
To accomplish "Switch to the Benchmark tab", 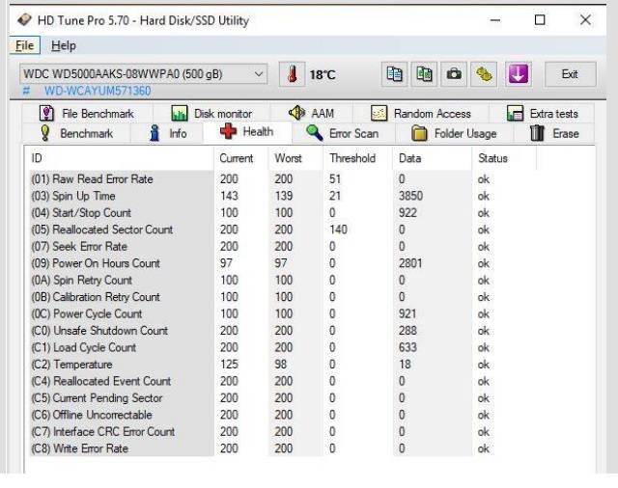I will [77, 133].
